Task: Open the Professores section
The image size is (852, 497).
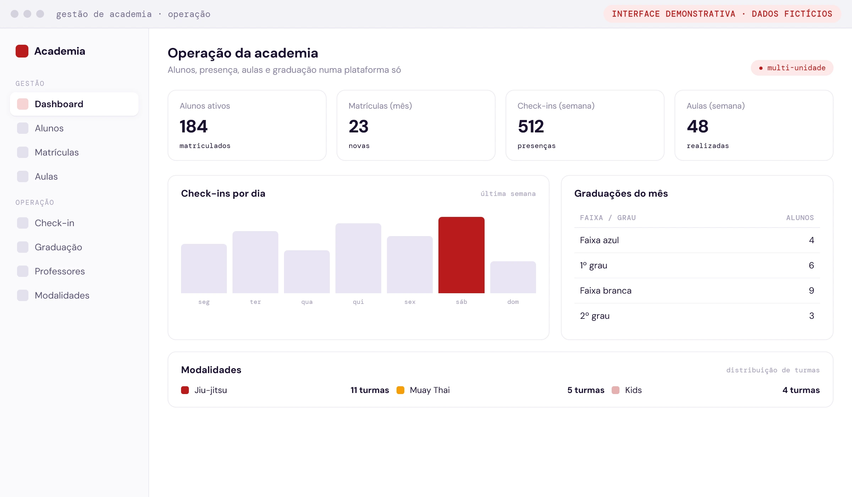Action: pyautogui.click(x=74, y=271)
